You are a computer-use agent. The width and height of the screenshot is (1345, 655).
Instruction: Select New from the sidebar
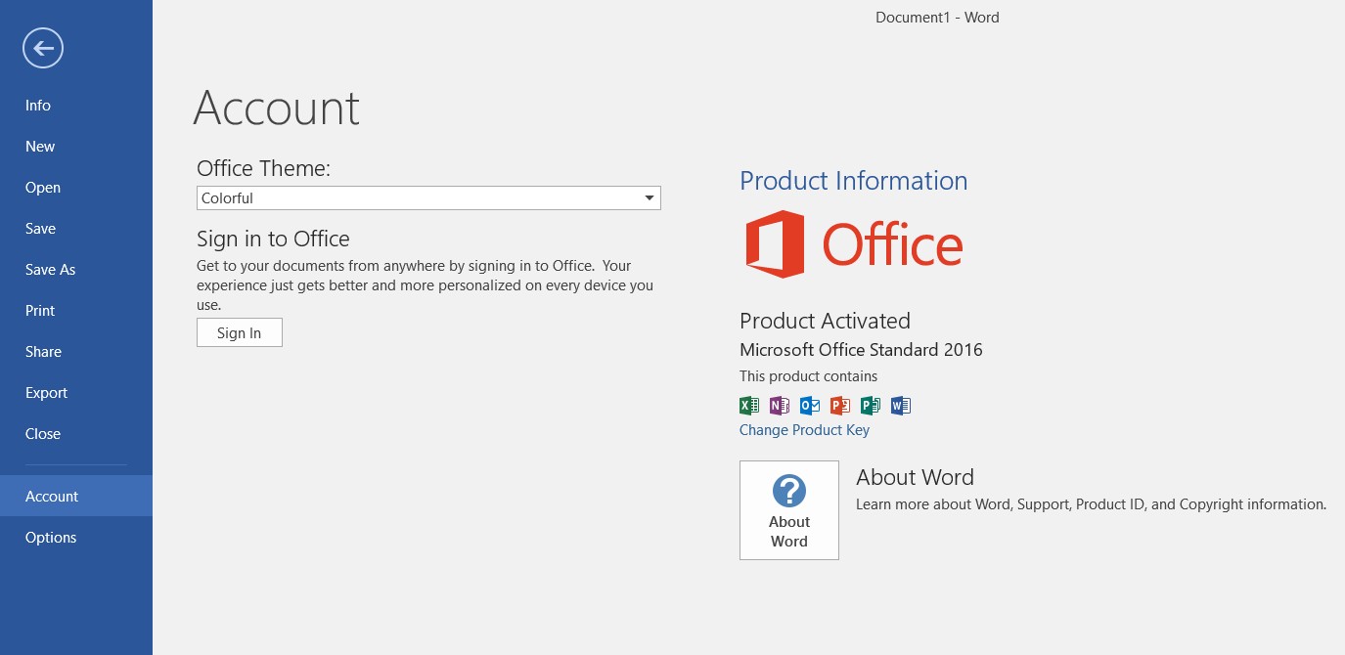(40, 146)
